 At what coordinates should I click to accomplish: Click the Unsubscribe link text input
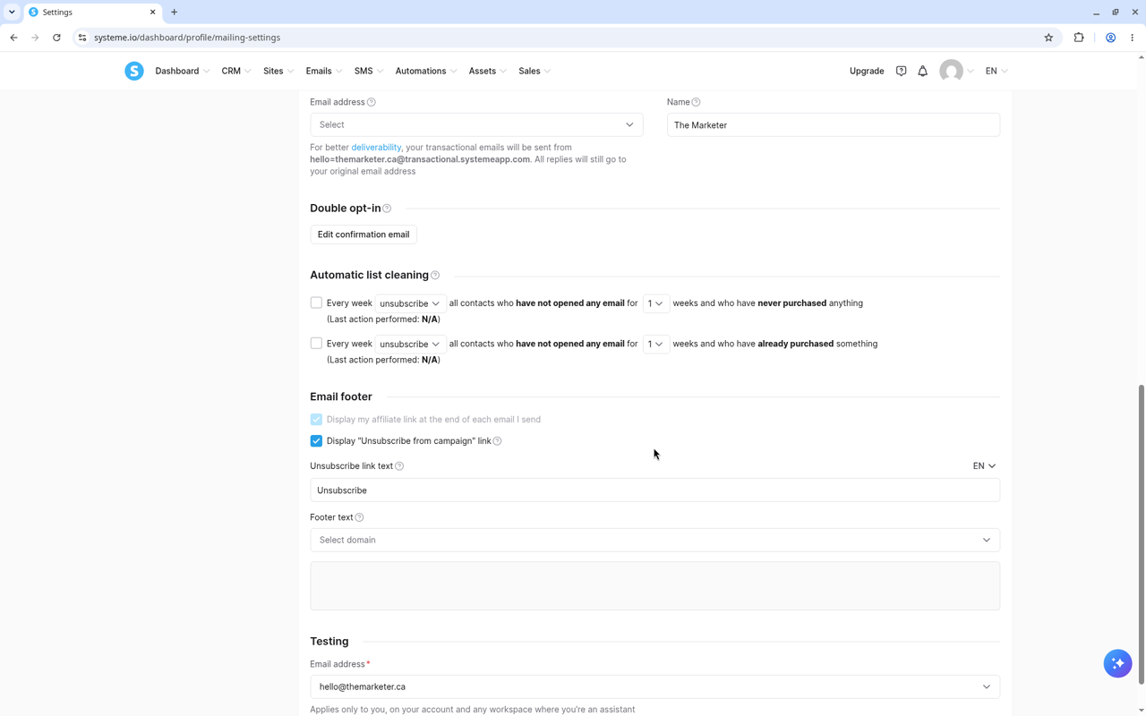coord(654,490)
